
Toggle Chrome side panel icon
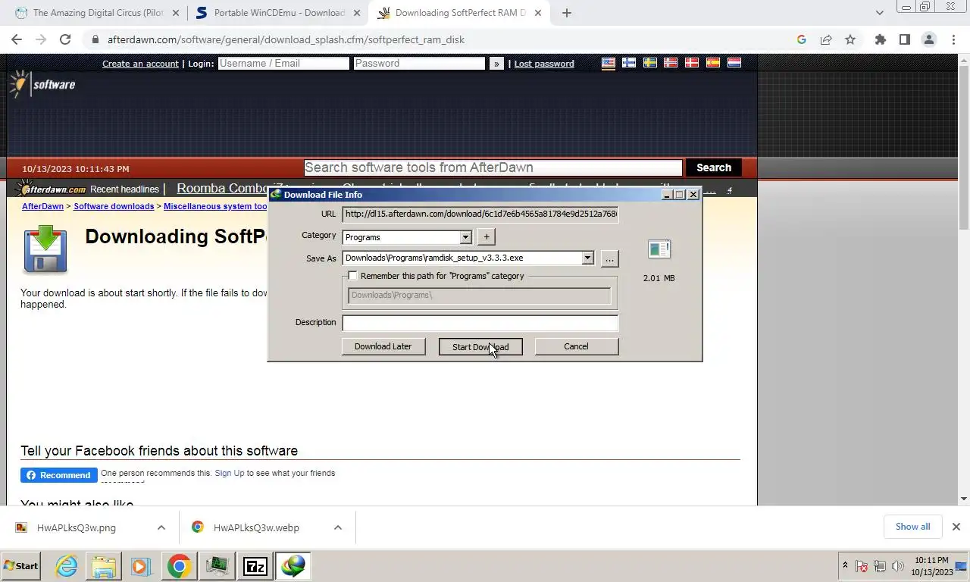(904, 39)
